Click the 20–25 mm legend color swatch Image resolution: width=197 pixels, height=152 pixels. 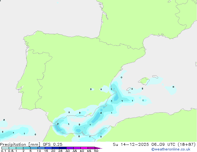tap(56, 148)
